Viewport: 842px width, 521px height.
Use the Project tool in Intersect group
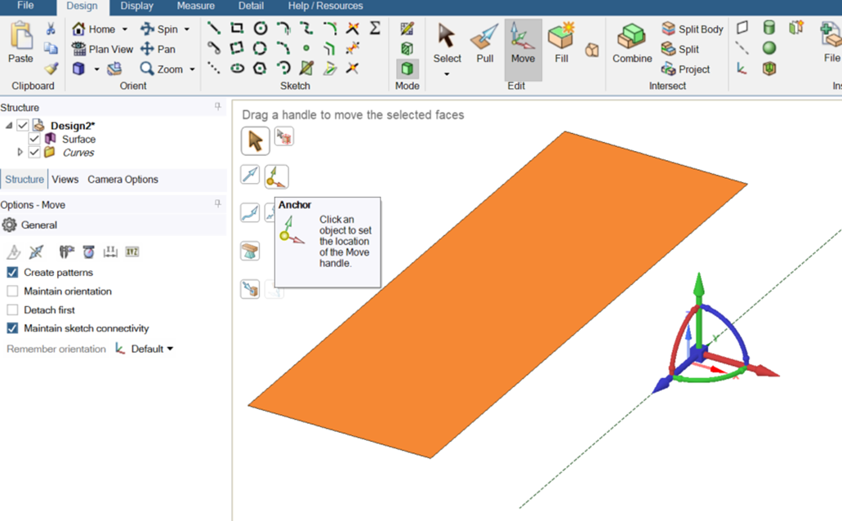point(685,69)
